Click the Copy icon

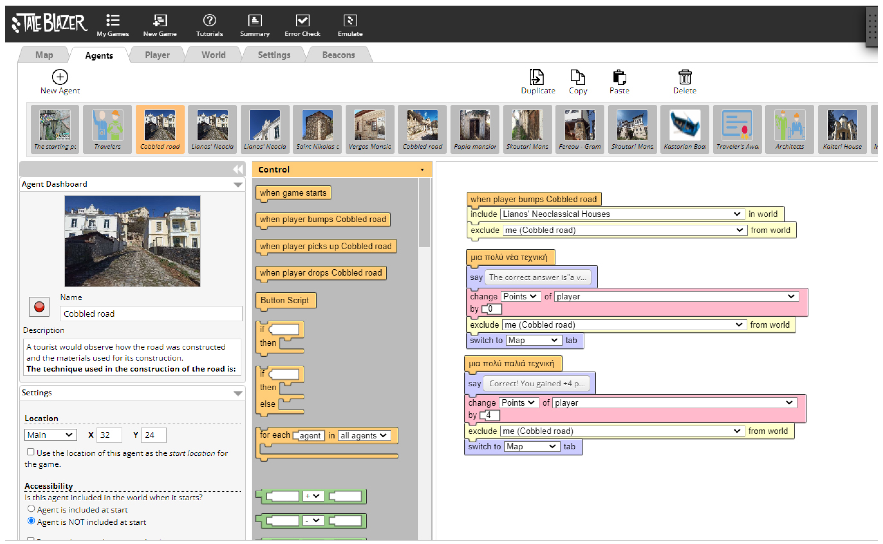coord(578,77)
